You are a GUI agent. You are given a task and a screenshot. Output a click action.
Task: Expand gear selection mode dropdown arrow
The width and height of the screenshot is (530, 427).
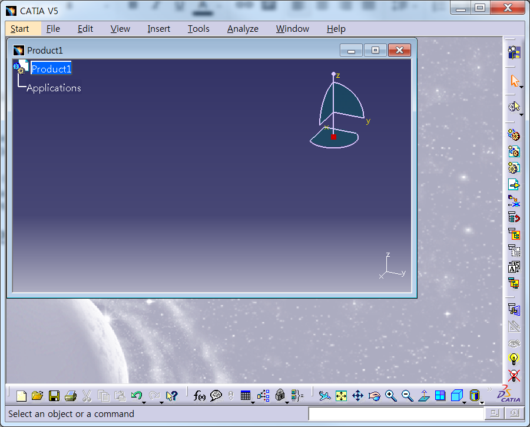coord(522,115)
